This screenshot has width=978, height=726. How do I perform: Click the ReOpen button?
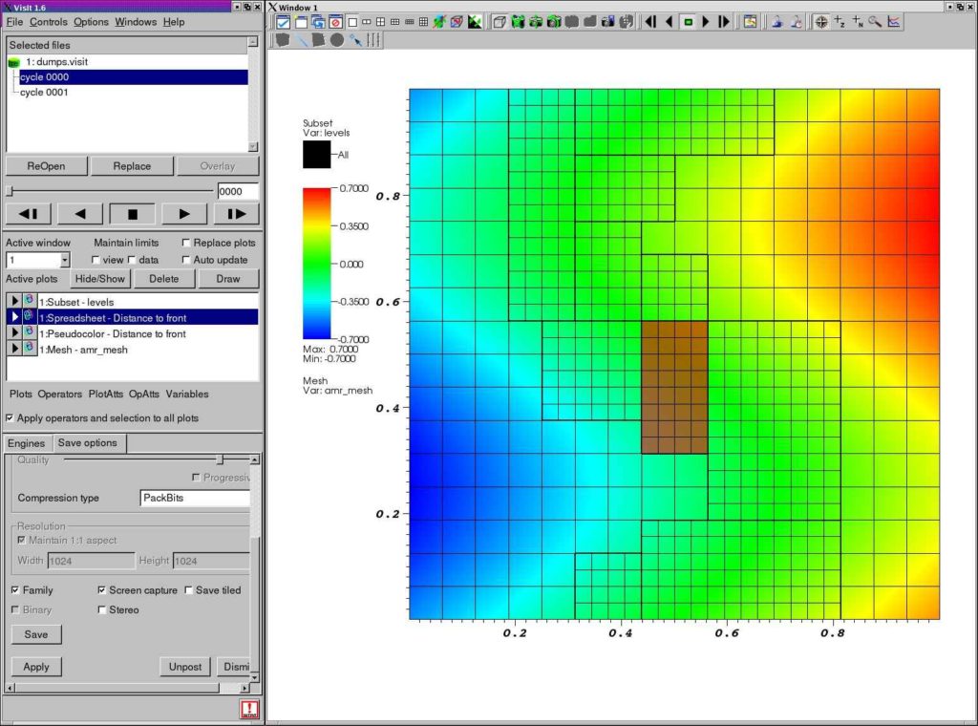(46, 165)
